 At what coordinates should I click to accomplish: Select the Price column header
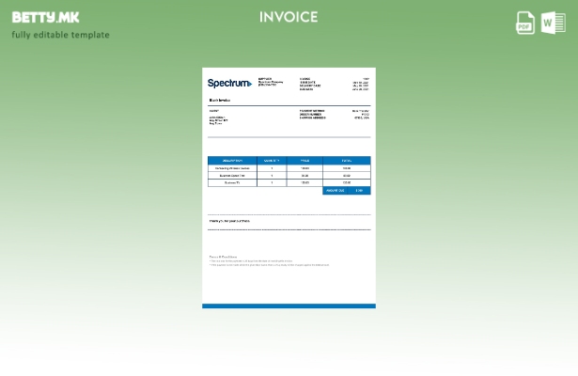(x=305, y=161)
